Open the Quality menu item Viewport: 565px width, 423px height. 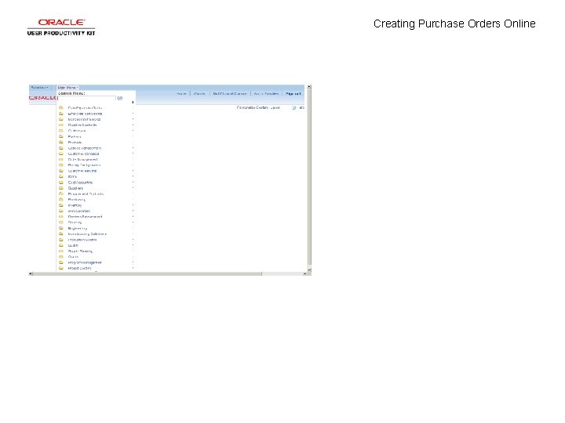pyautogui.click(x=73, y=245)
